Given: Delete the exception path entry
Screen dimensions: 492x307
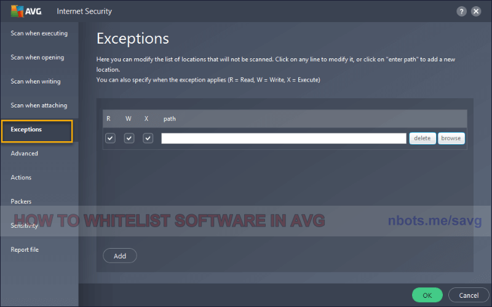Looking at the screenshot, I should tap(423, 138).
